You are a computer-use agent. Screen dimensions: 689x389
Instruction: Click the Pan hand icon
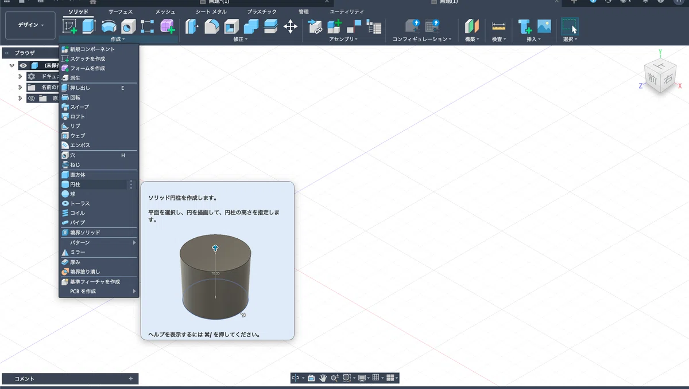tap(323, 378)
